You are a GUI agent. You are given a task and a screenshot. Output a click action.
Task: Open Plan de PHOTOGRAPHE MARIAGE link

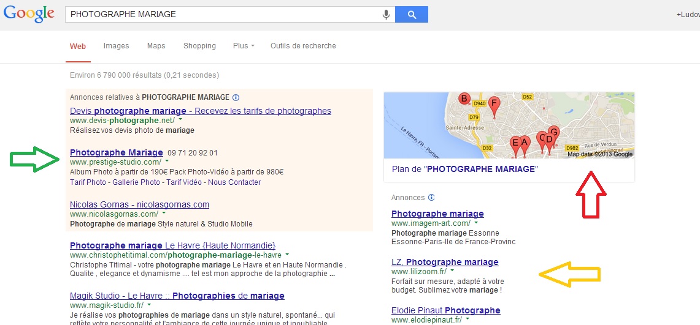(x=465, y=169)
